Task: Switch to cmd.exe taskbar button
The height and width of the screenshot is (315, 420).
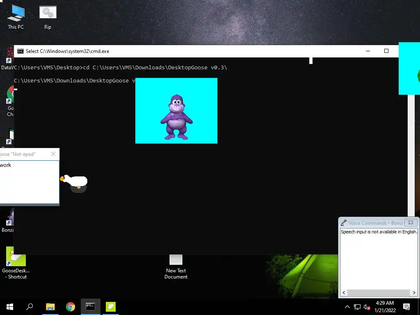Action: pyautogui.click(x=91, y=307)
